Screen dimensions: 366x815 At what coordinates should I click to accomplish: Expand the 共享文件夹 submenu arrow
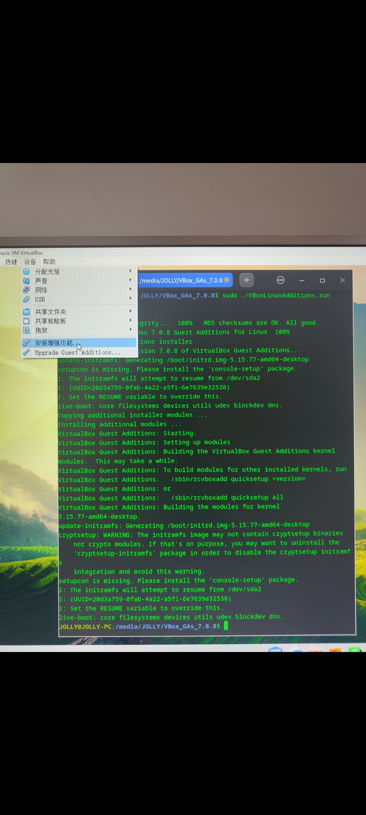130,311
